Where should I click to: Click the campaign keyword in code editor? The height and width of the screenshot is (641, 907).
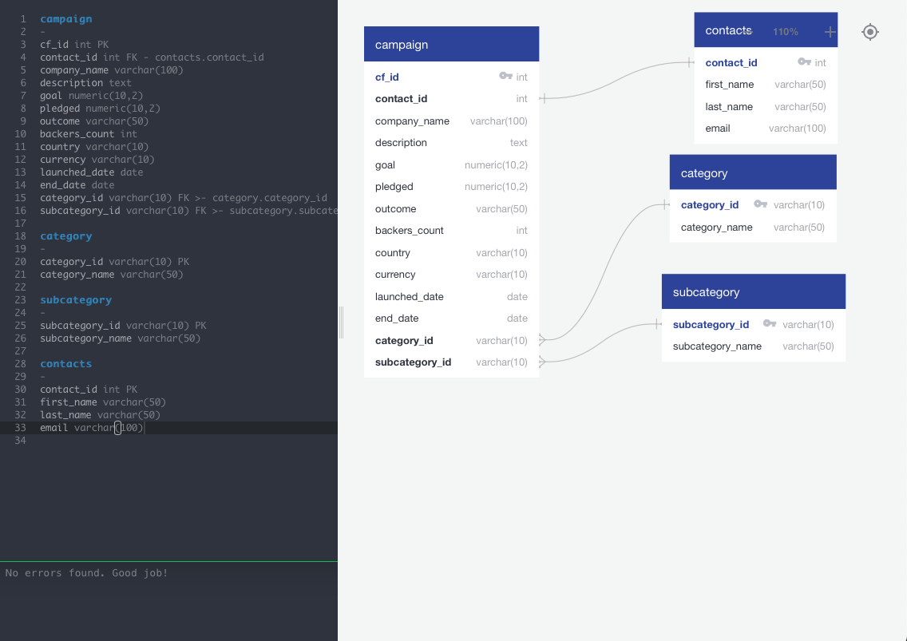tap(66, 18)
